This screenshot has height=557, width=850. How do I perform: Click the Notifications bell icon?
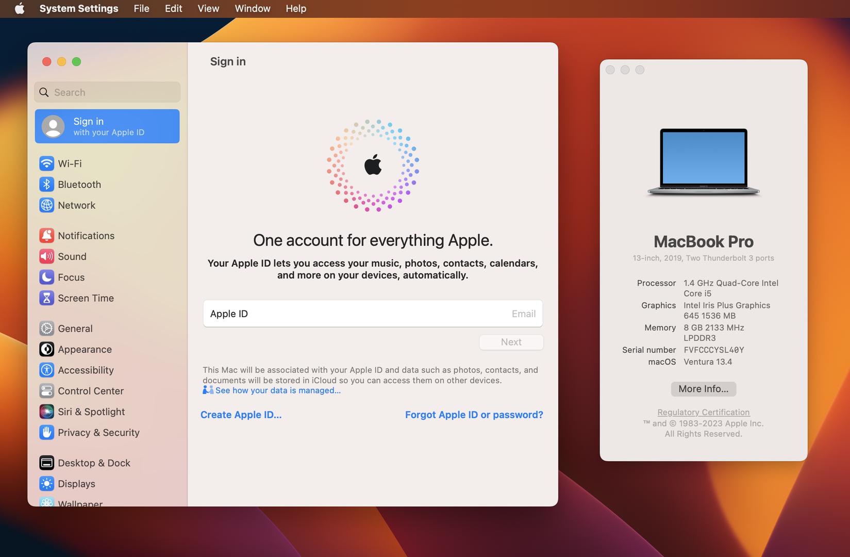click(x=46, y=236)
